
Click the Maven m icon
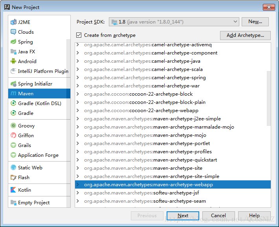click(13, 93)
